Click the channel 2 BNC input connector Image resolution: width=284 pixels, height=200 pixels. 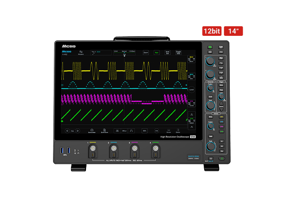(x=114, y=148)
